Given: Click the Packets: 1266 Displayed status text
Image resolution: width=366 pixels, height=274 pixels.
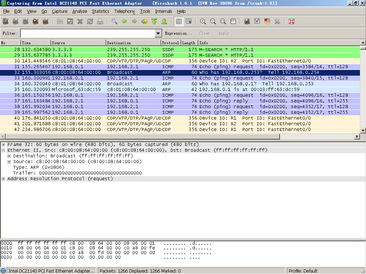Looking at the screenshot, I should click(140, 271).
